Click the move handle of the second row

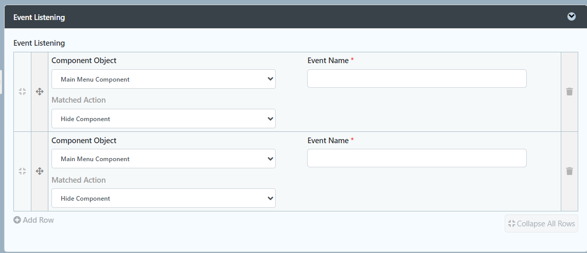pyautogui.click(x=40, y=171)
